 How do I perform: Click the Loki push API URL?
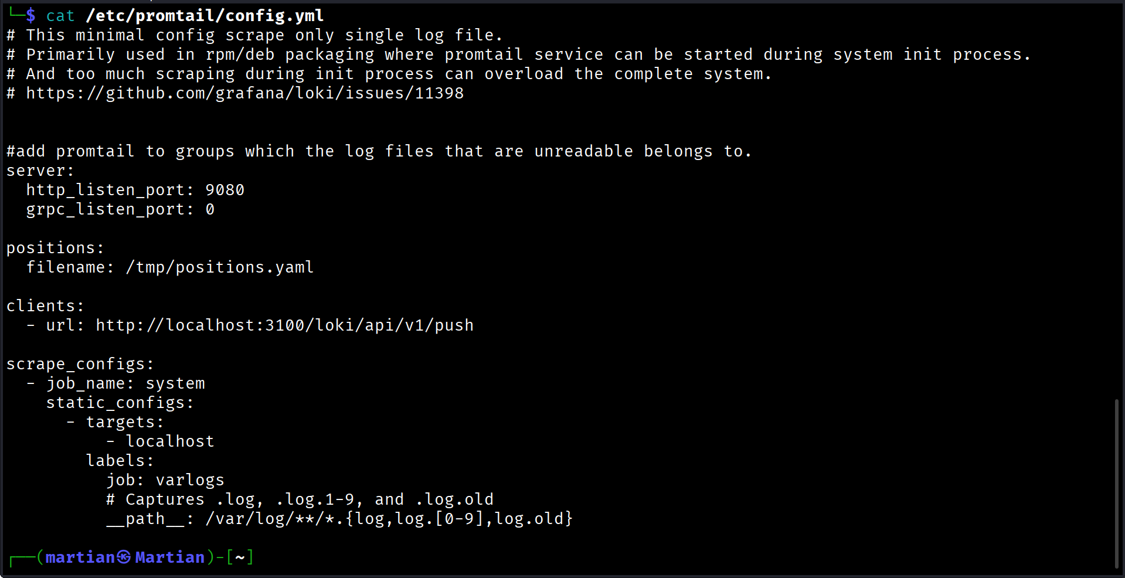coord(284,325)
